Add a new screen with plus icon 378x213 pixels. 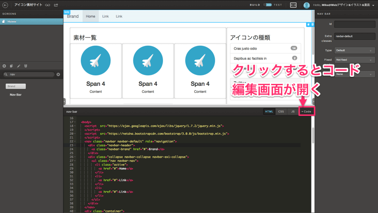click(4, 66)
